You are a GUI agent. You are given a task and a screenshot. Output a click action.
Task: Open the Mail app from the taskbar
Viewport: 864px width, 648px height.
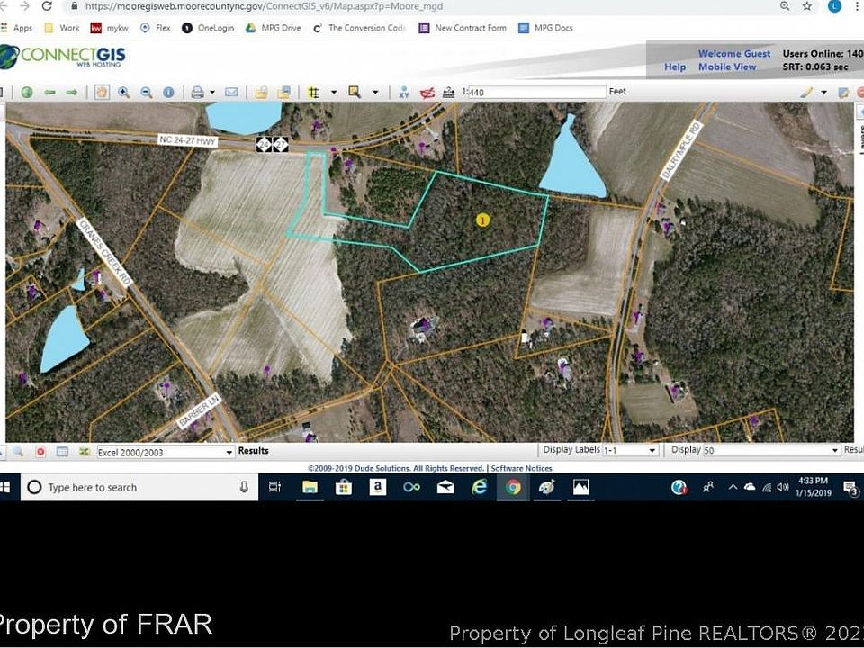pos(445,487)
